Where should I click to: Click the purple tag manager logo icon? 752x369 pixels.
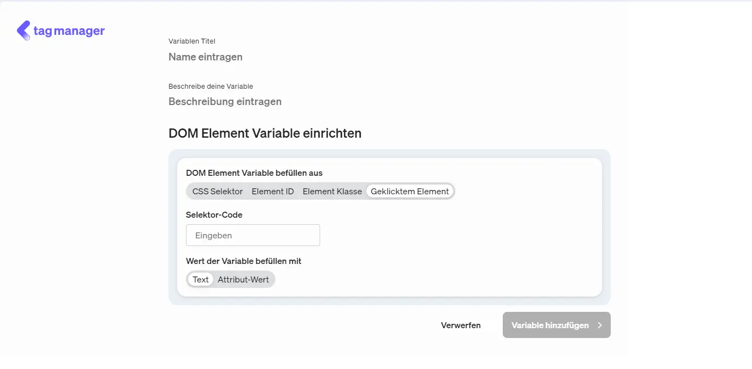click(22, 30)
